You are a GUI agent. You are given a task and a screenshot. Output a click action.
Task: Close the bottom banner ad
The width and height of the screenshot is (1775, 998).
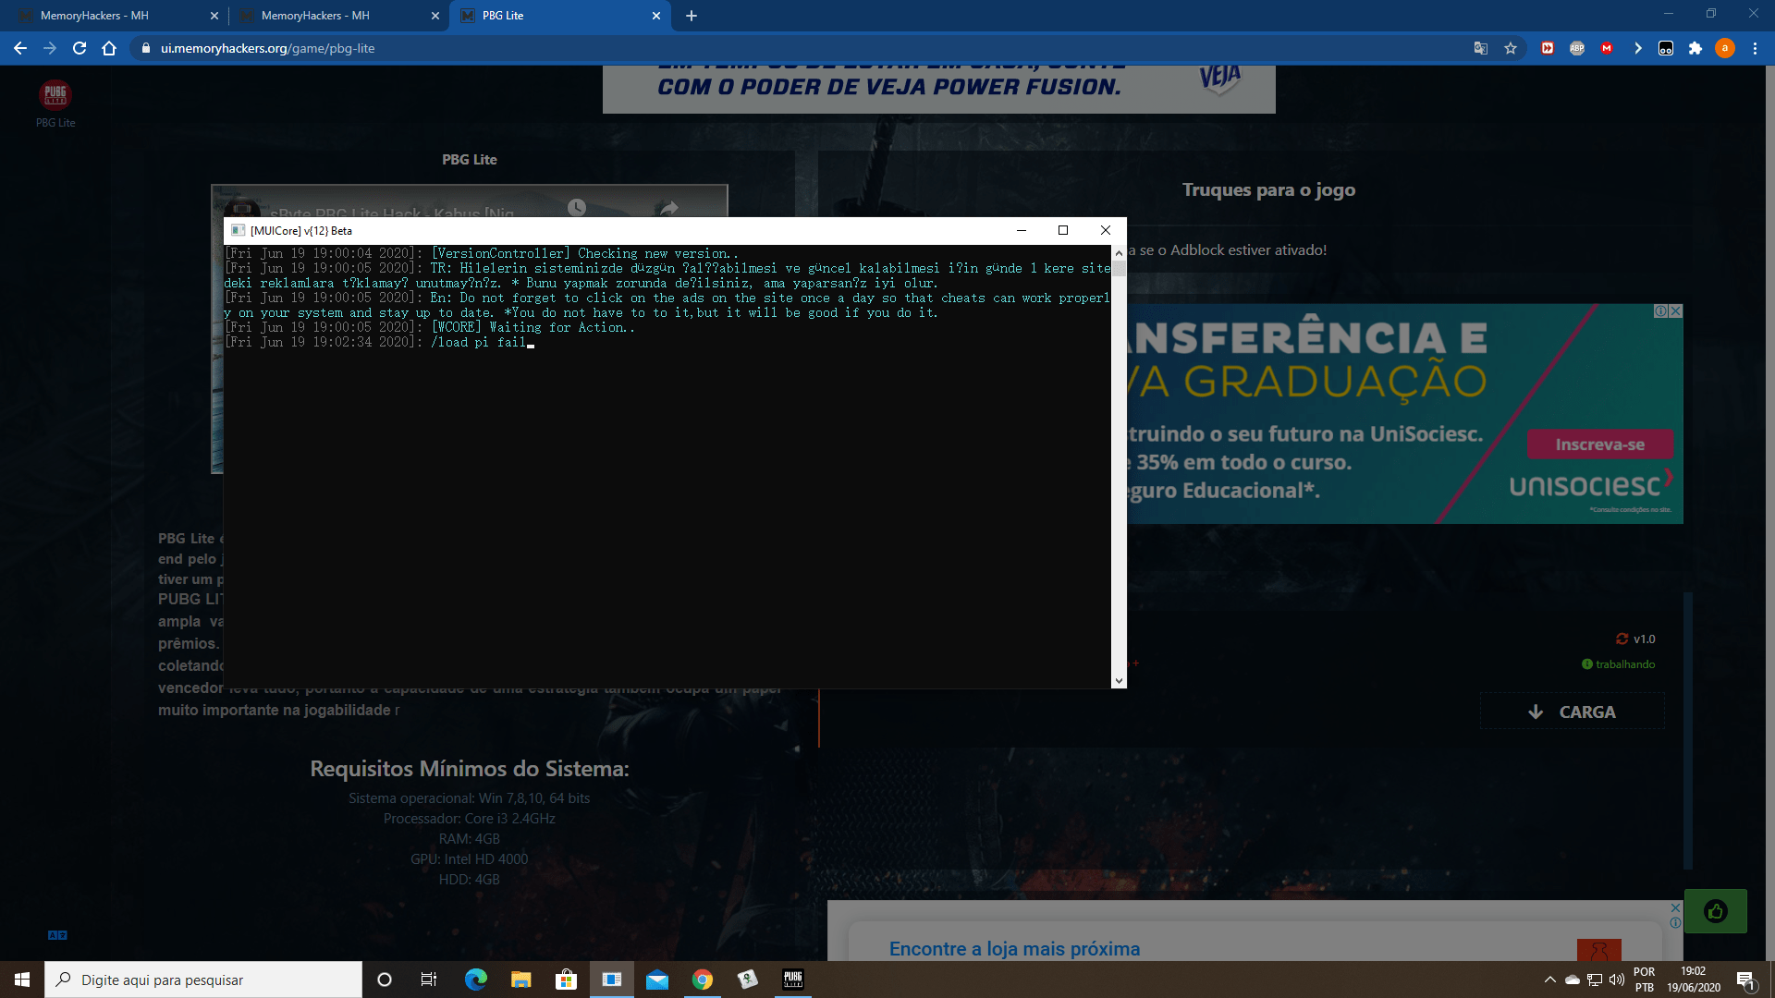click(1675, 908)
